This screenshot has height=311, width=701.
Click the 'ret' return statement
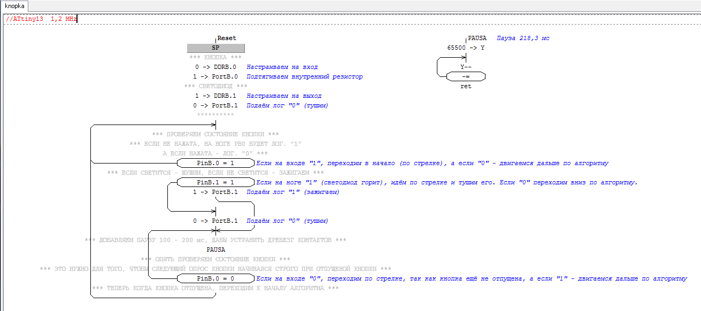coord(466,87)
